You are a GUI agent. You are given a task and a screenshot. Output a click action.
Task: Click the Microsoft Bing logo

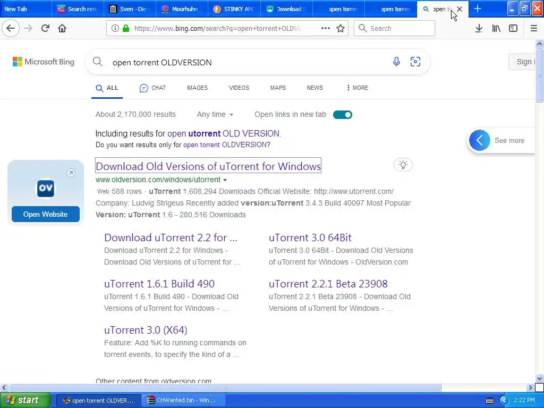click(x=44, y=62)
